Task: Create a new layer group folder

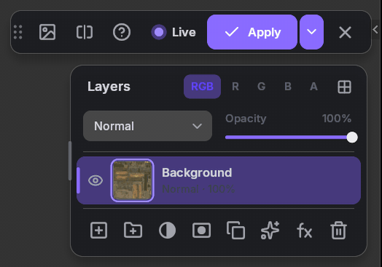Action: pyautogui.click(x=133, y=230)
